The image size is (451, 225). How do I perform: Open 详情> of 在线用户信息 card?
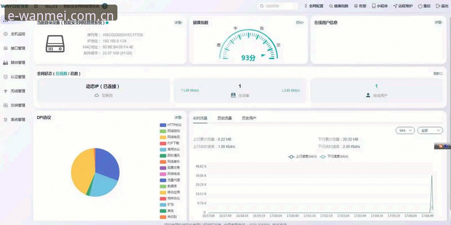click(438, 23)
